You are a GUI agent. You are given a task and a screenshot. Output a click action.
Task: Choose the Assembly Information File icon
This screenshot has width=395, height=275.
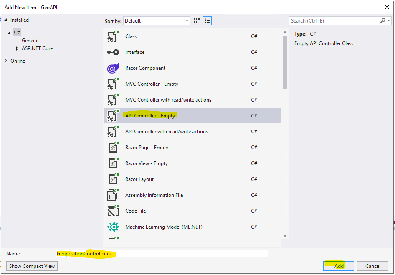click(113, 195)
